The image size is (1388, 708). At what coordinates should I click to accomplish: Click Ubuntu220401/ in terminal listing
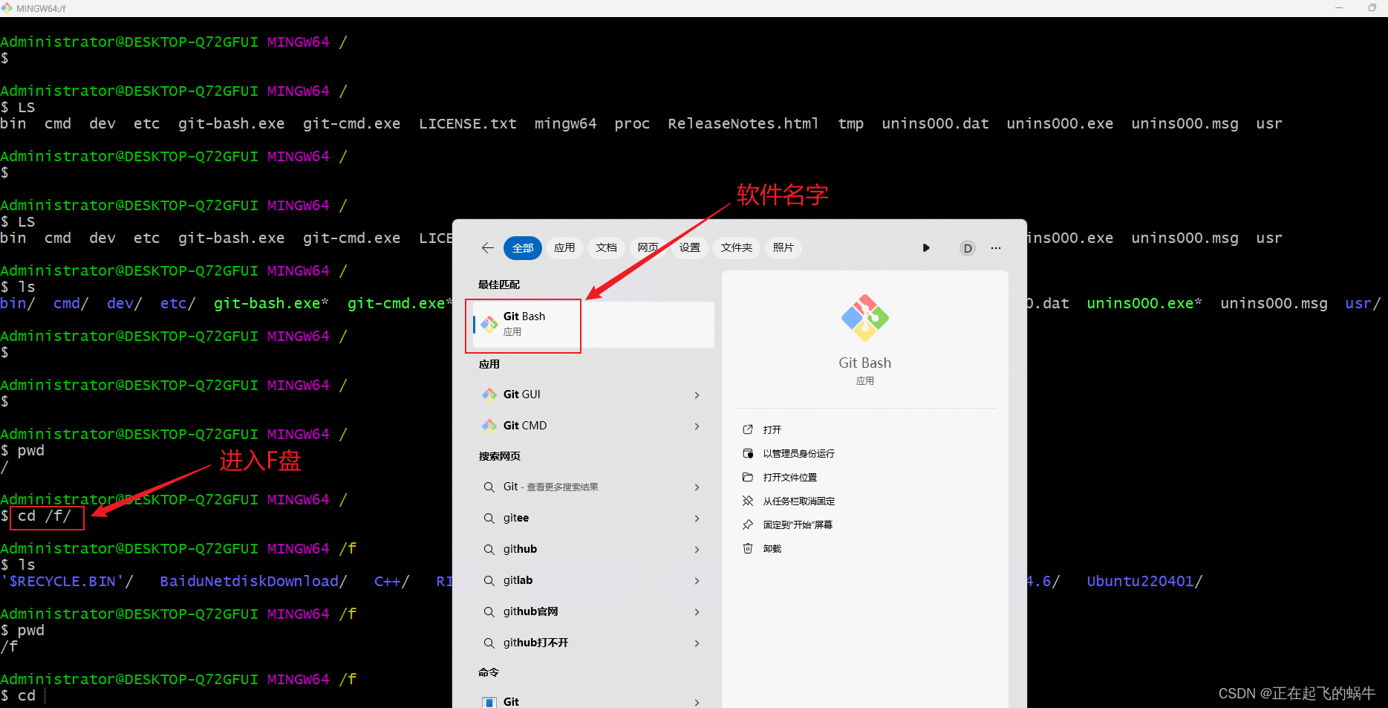1144,582
